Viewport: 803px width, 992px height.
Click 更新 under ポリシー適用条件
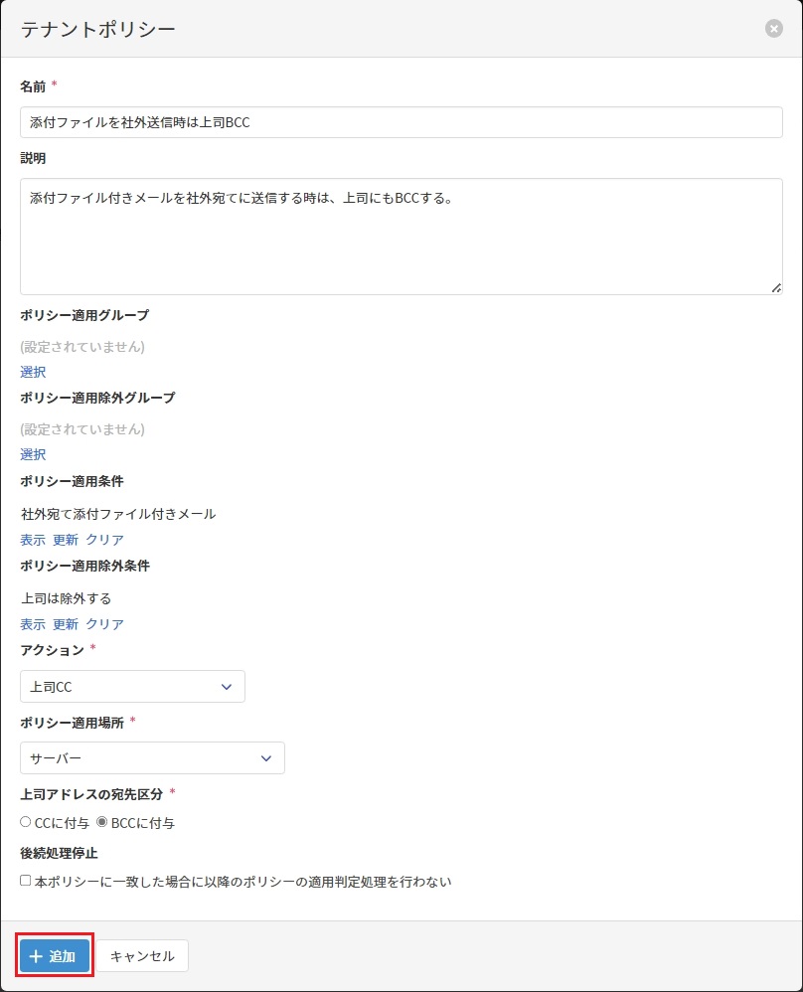coord(66,540)
